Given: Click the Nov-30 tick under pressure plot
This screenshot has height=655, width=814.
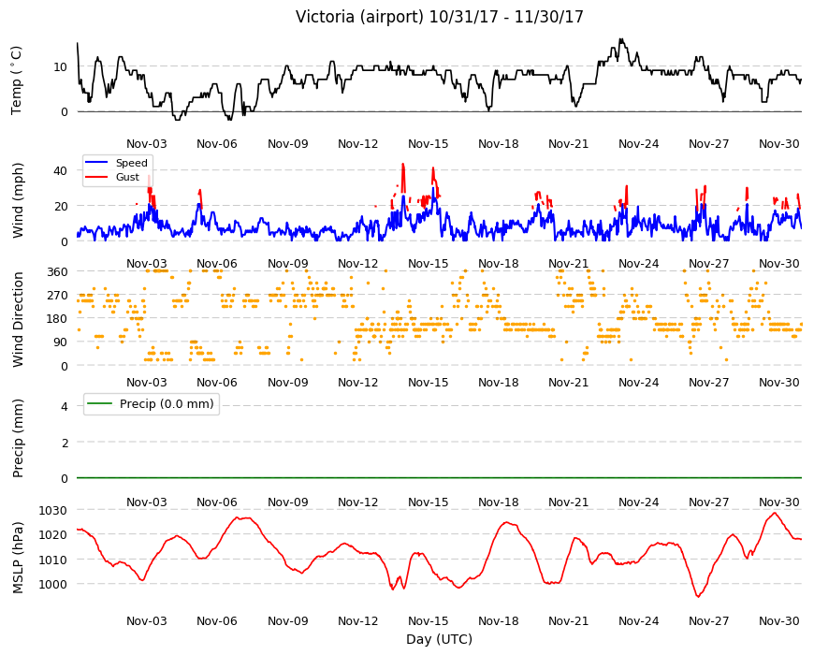Looking at the screenshot, I should point(779,620).
